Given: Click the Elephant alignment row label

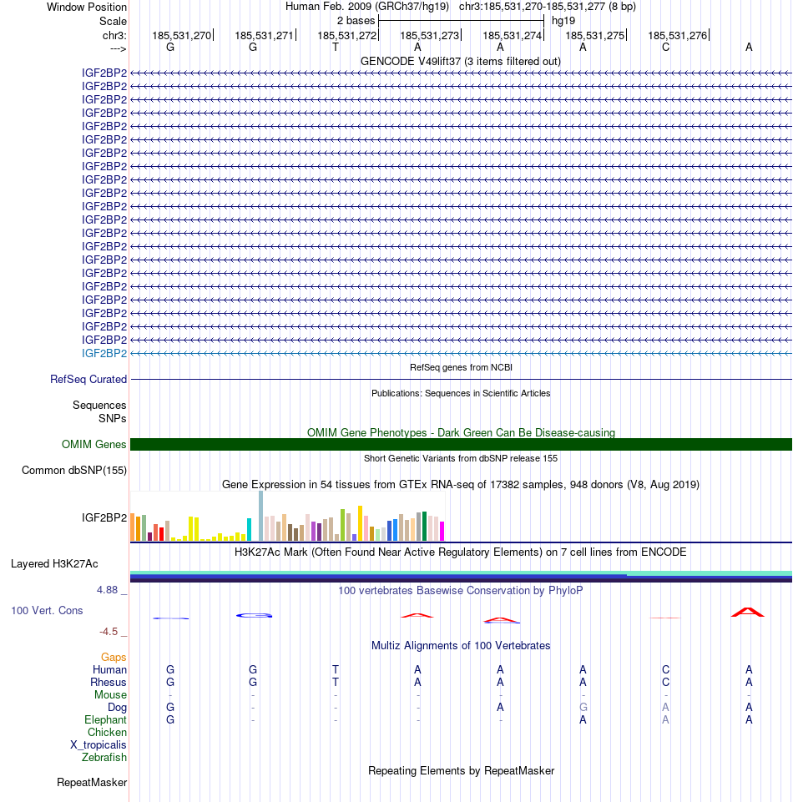Looking at the screenshot, I should tap(105, 719).
